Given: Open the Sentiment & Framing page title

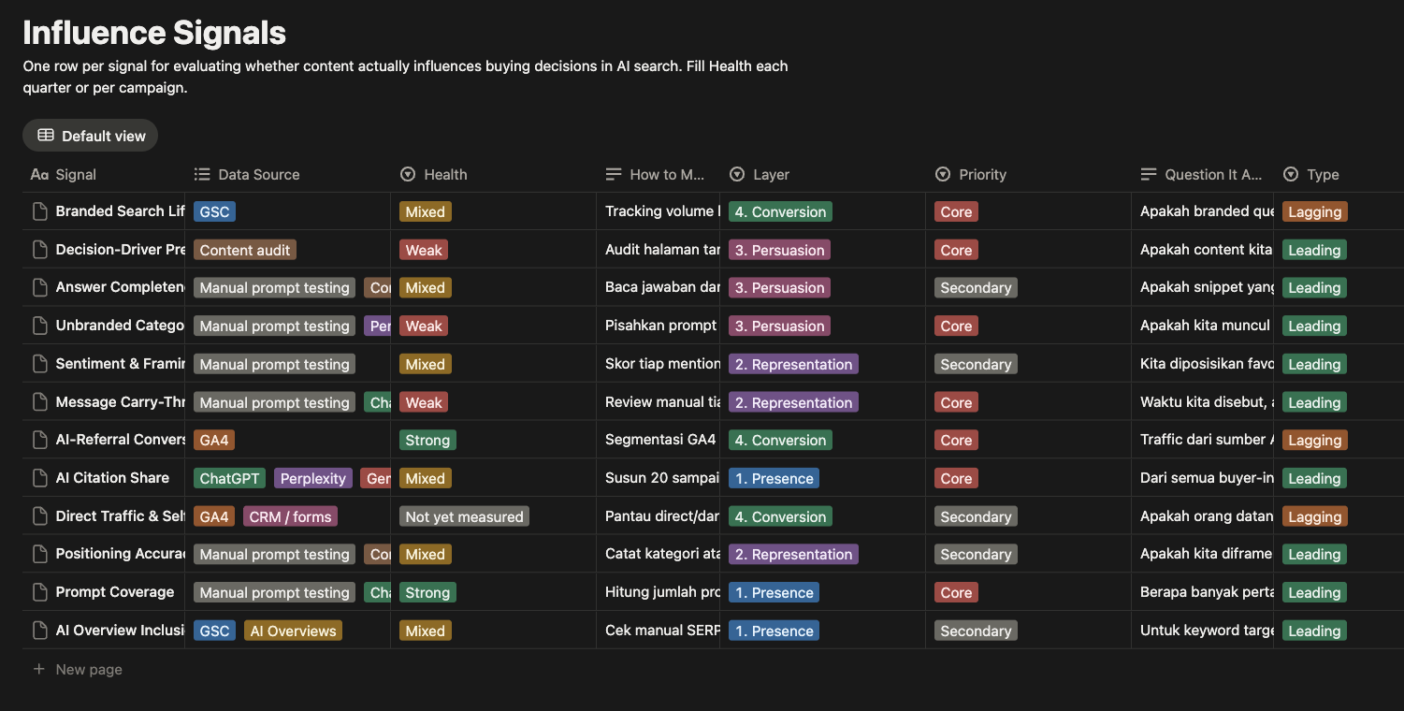Looking at the screenshot, I should click(x=120, y=364).
